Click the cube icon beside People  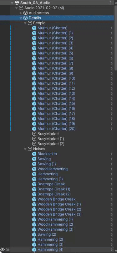30,23
